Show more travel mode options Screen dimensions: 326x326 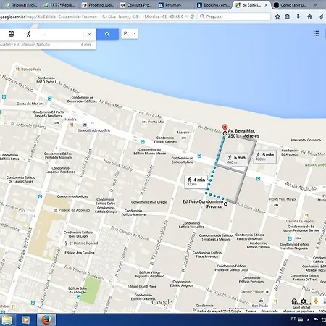click(43, 35)
